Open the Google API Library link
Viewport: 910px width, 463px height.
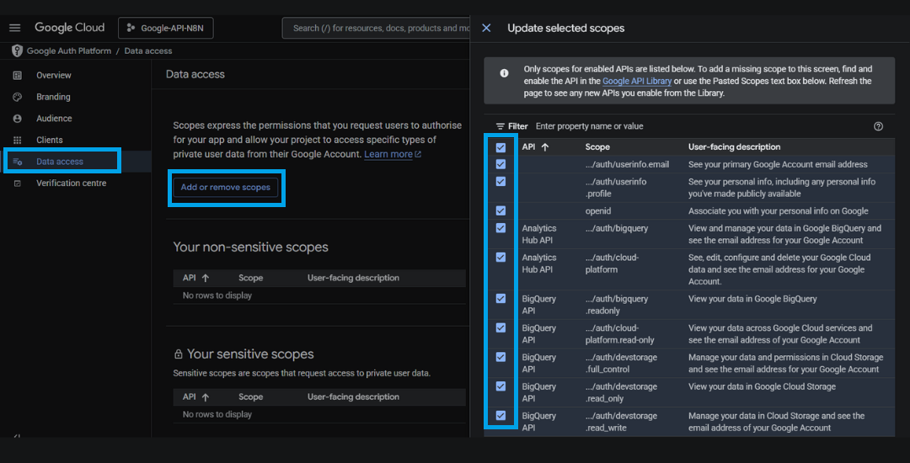pos(637,81)
